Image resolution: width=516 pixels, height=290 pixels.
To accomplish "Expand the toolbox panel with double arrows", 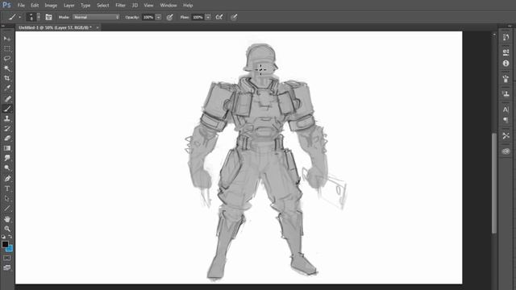I will click(x=3, y=26).
